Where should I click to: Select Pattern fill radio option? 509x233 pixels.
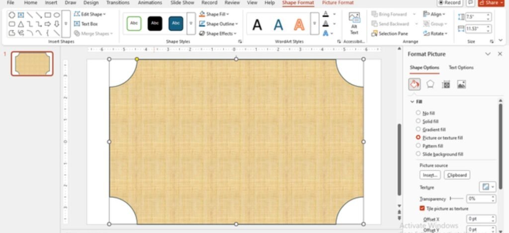(x=429, y=146)
